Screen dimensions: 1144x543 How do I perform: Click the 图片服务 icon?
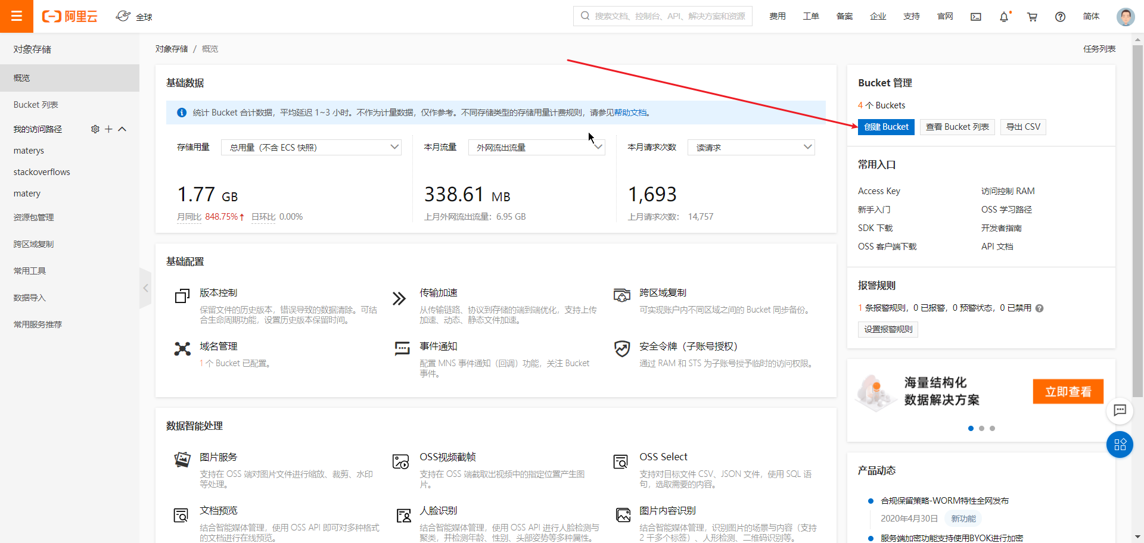pyautogui.click(x=182, y=459)
